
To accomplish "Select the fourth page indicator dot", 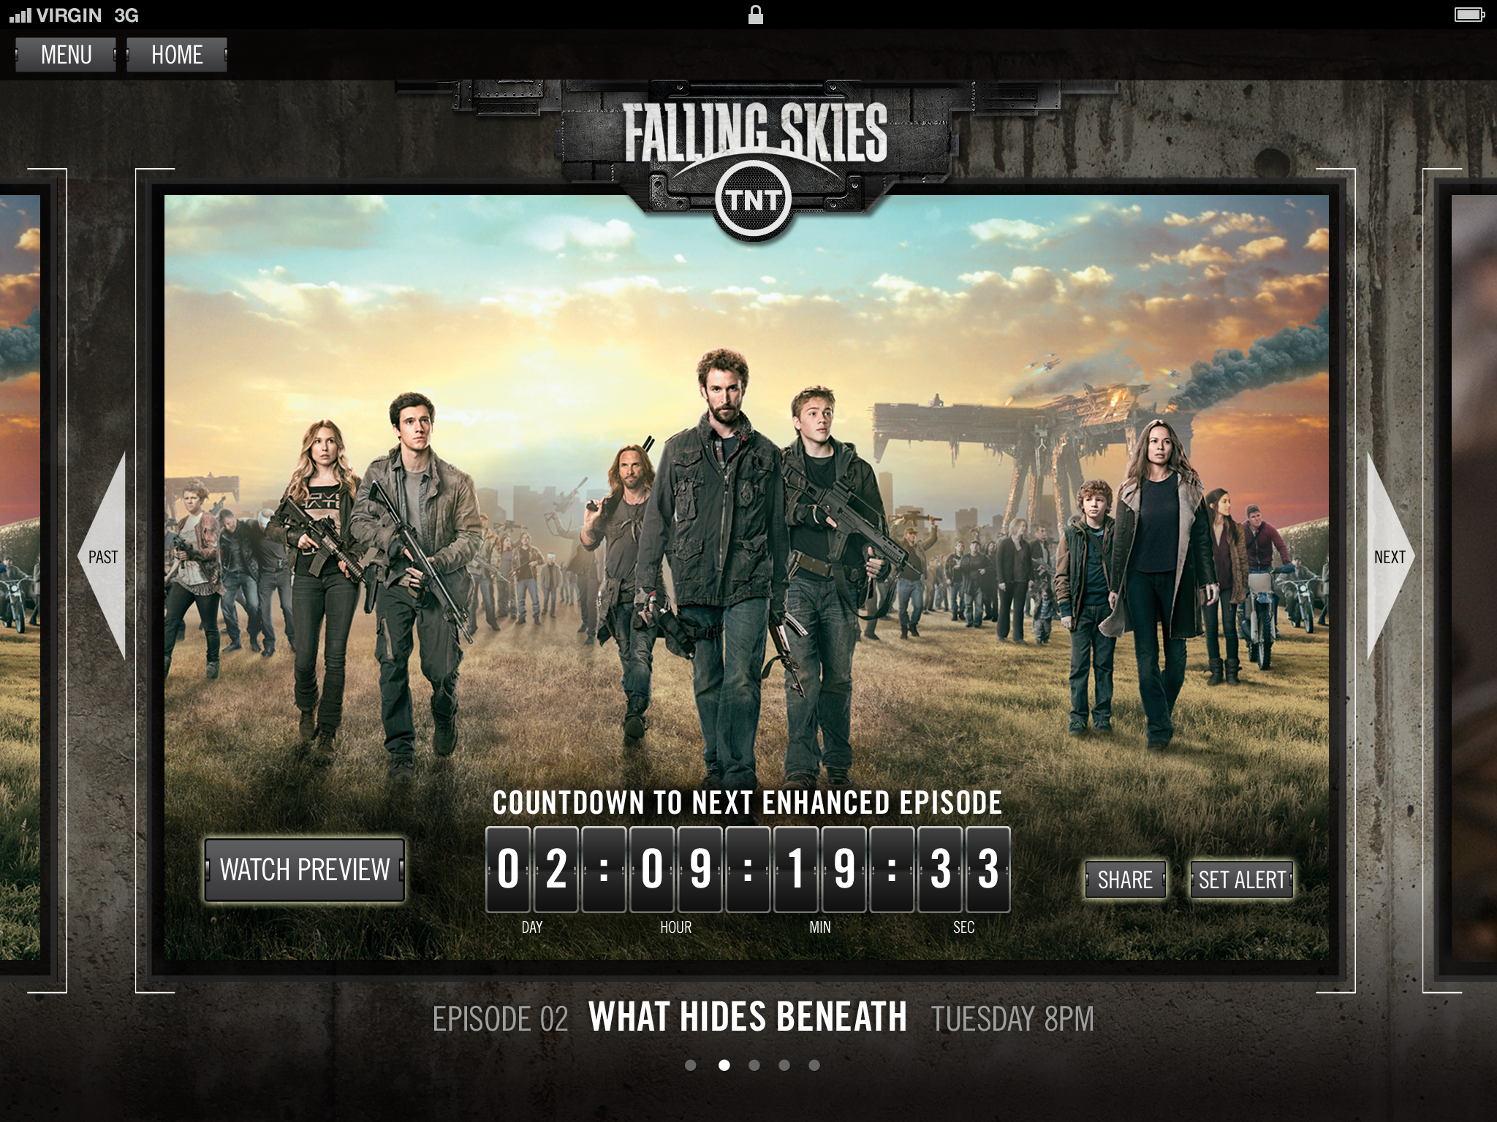I will tap(784, 1065).
